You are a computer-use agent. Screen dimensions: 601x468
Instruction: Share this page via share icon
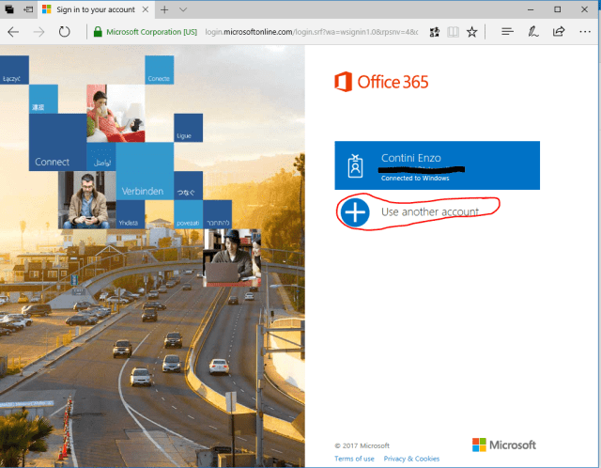click(559, 31)
